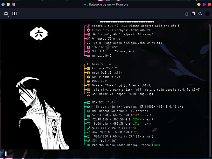Click the local IP icon beside 192.168.1.64/24
Image resolution: width=212 pixels, height=159 pixels.
88,47
